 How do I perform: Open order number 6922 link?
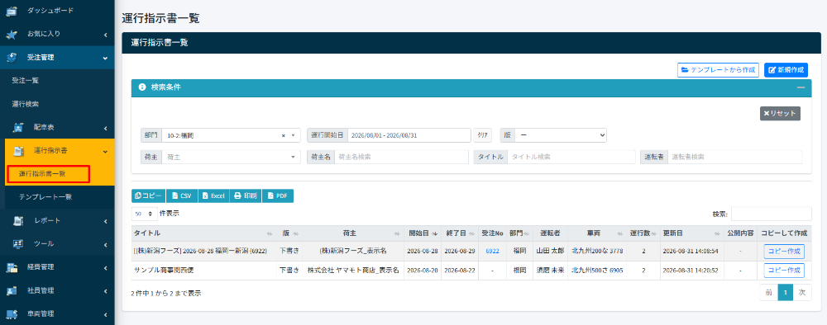tap(493, 252)
